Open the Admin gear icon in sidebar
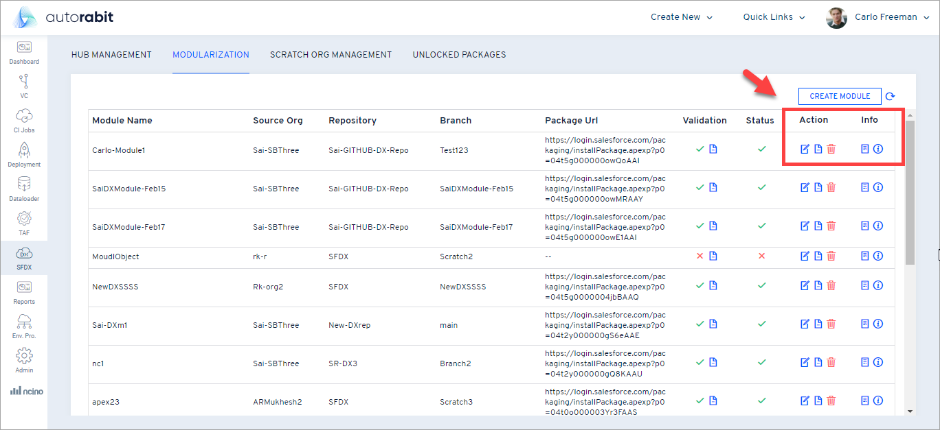The height and width of the screenshot is (430, 940). pos(24,357)
